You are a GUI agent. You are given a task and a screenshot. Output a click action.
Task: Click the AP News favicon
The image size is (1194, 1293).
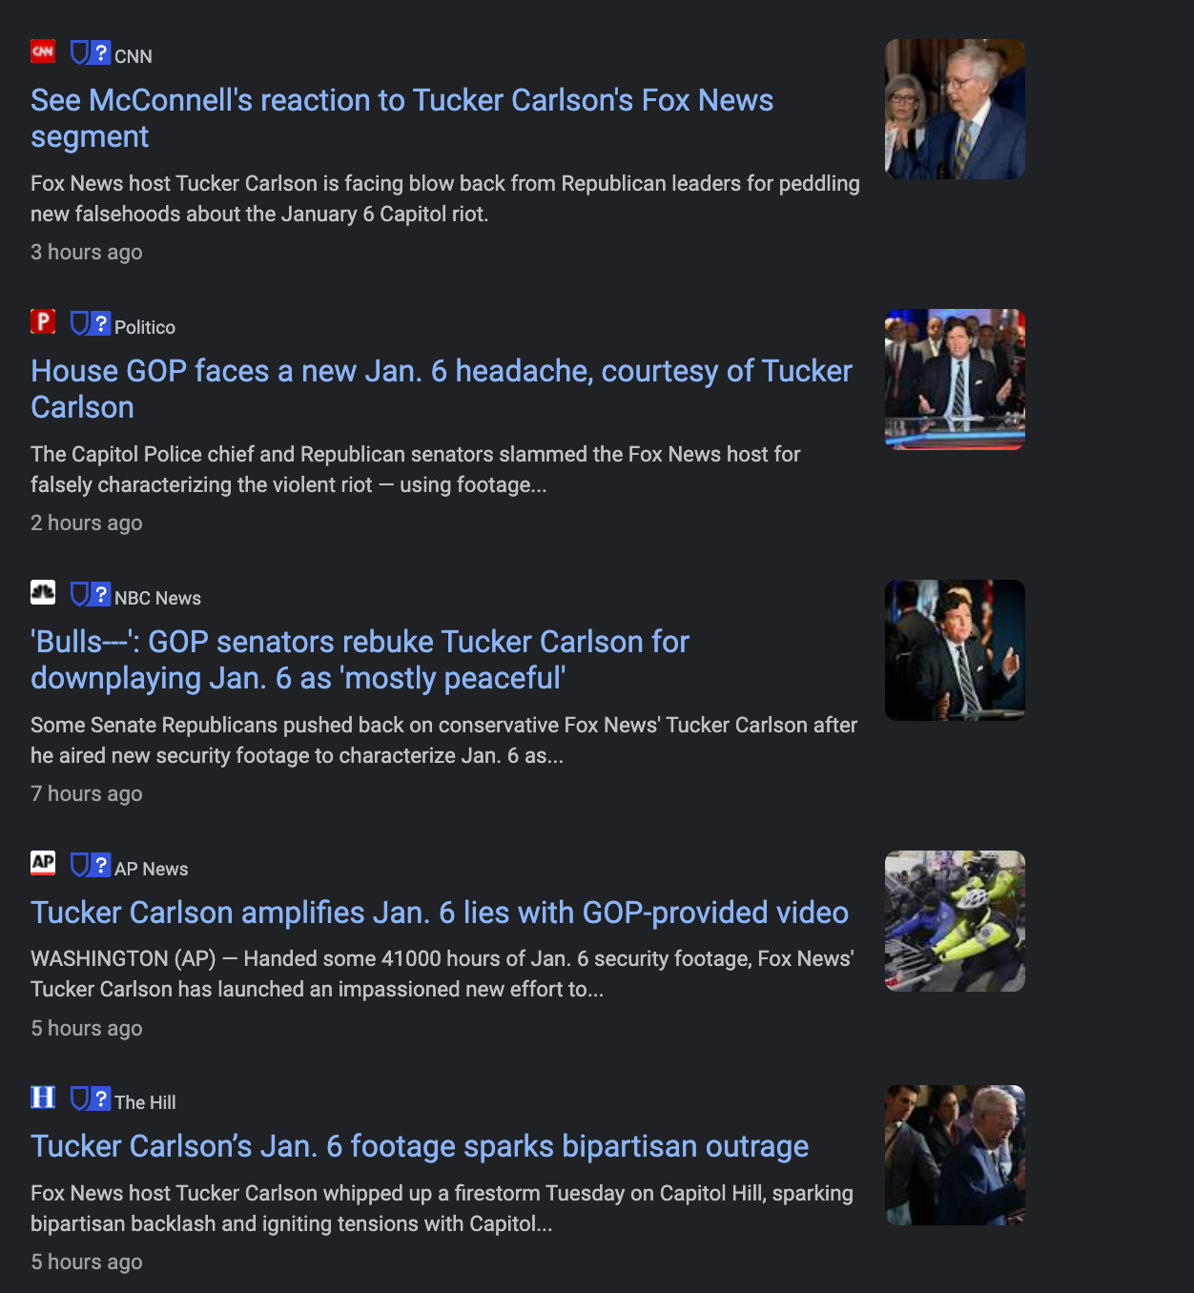click(43, 863)
